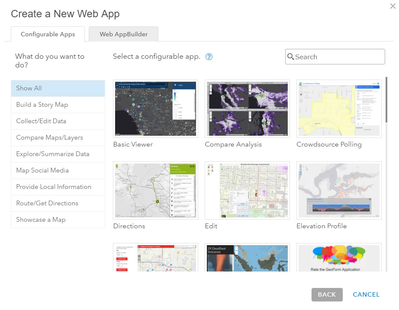The width and height of the screenshot is (399, 310).
Task: Choose the Compare Analysis app thumbnail
Action: pyautogui.click(x=247, y=109)
